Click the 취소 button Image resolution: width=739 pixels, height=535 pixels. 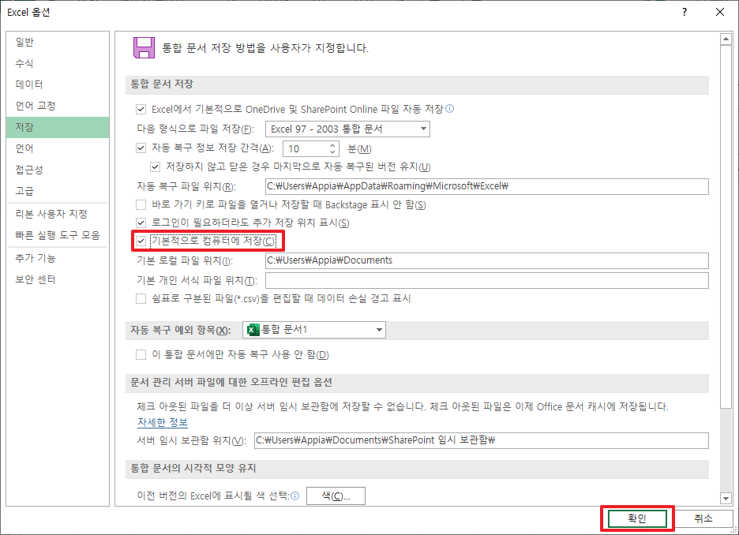703,518
